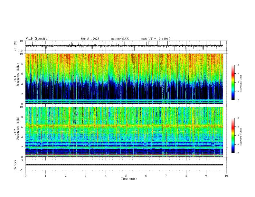Click the "ch.1(V)" axis label
The image size is (255, 197).
pyautogui.click(x=15, y=46)
